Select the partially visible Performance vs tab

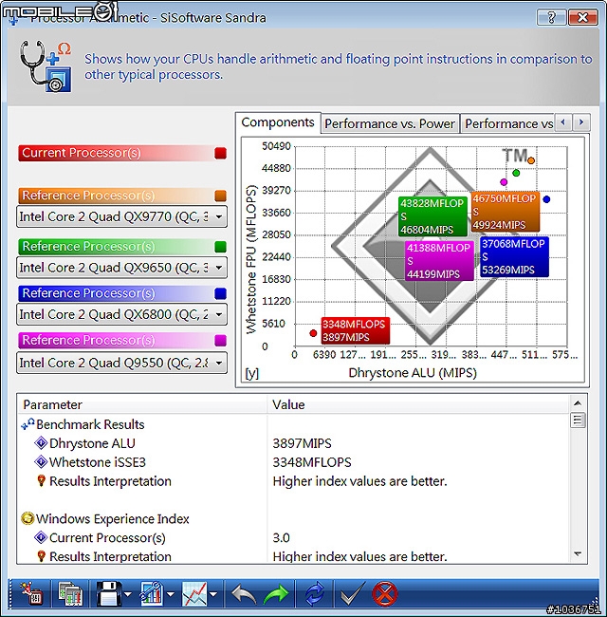point(508,123)
